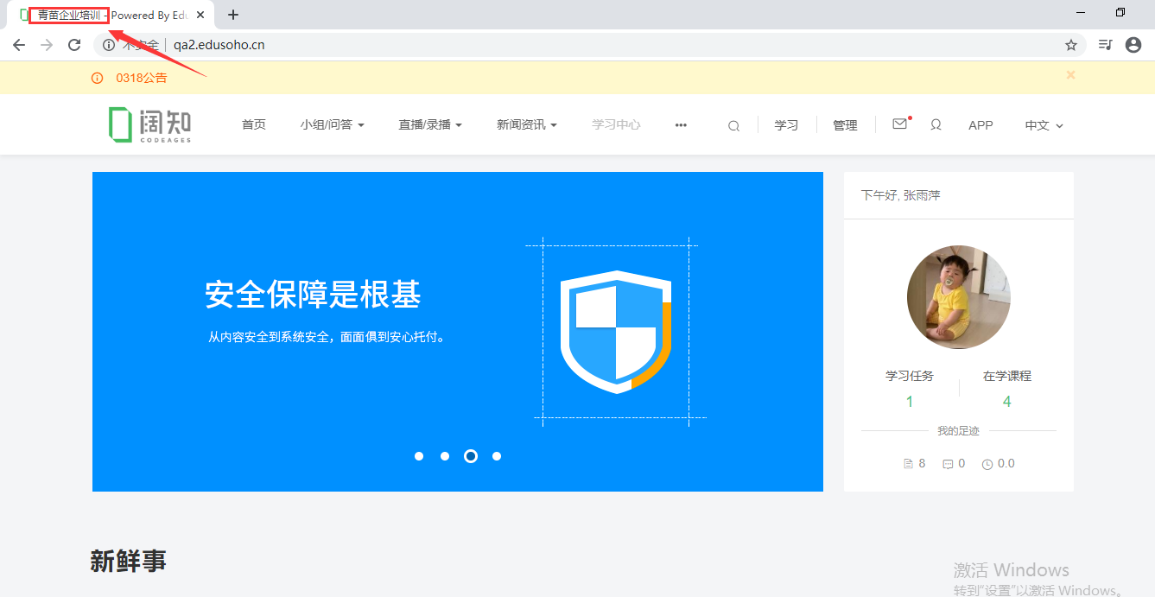Image resolution: width=1155 pixels, height=597 pixels.
Task: Open the 学习 link in header
Action: 786,125
